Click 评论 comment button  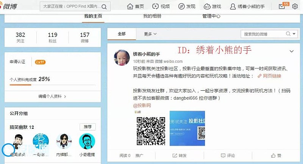tap(228, 156)
